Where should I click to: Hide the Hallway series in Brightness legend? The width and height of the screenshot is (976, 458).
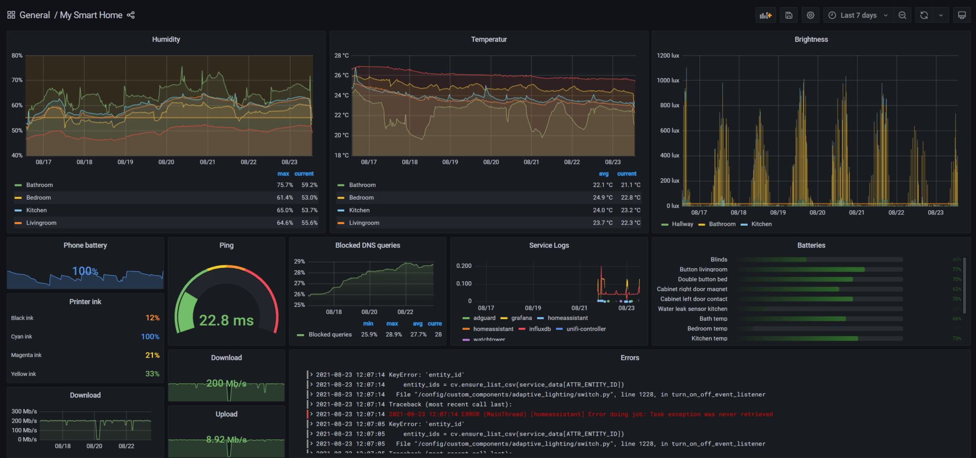[682, 224]
